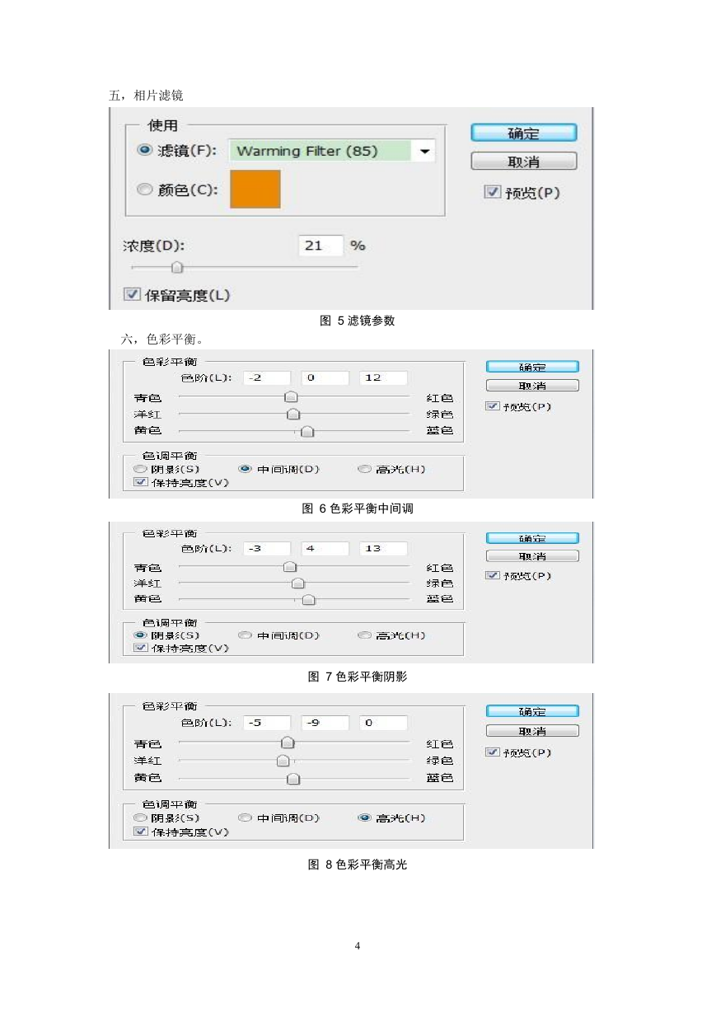Toggle 保持亮度(V) in the figure 8 dialog
The height and width of the screenshot is (1012, 716).
(x=140, y=832)
